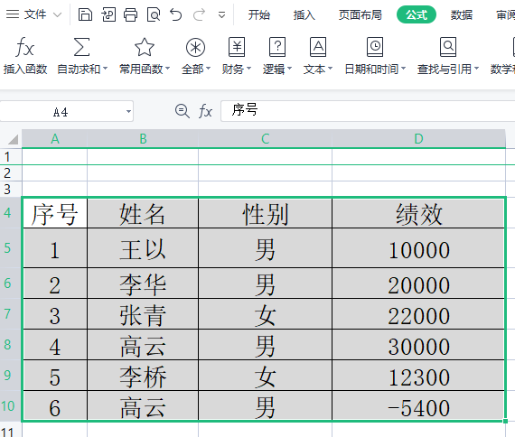
Task: Expand the quick access toolbar customize arrow
Action: pyautogui.click(x=221, y=15)
